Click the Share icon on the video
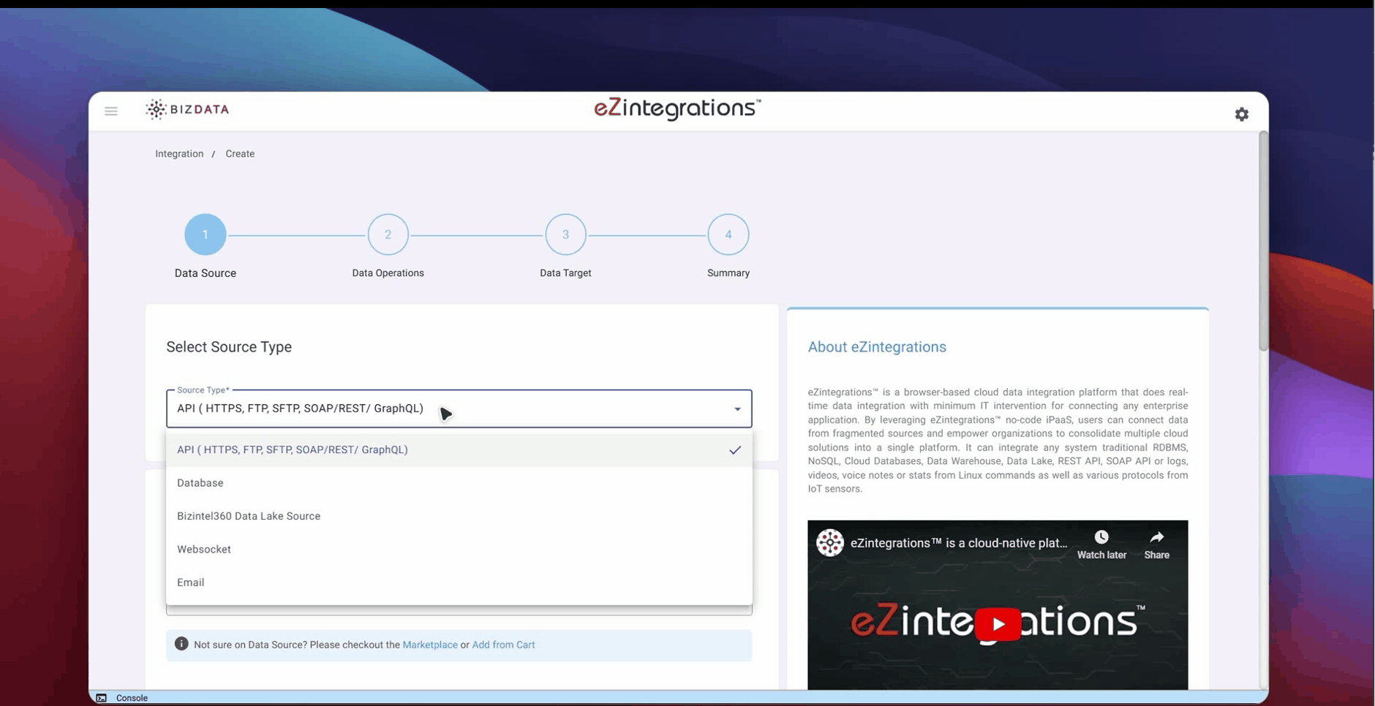The width and height of the screenshot is (1375, 706). coord(1156,536)
